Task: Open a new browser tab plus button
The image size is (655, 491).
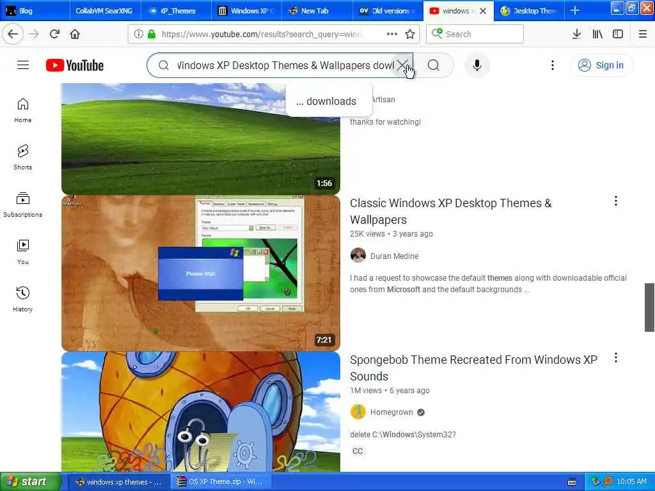Action: coord(575,10)
